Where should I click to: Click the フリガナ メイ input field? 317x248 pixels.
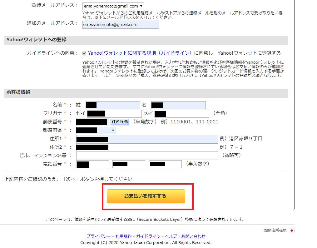click(182, 114)
